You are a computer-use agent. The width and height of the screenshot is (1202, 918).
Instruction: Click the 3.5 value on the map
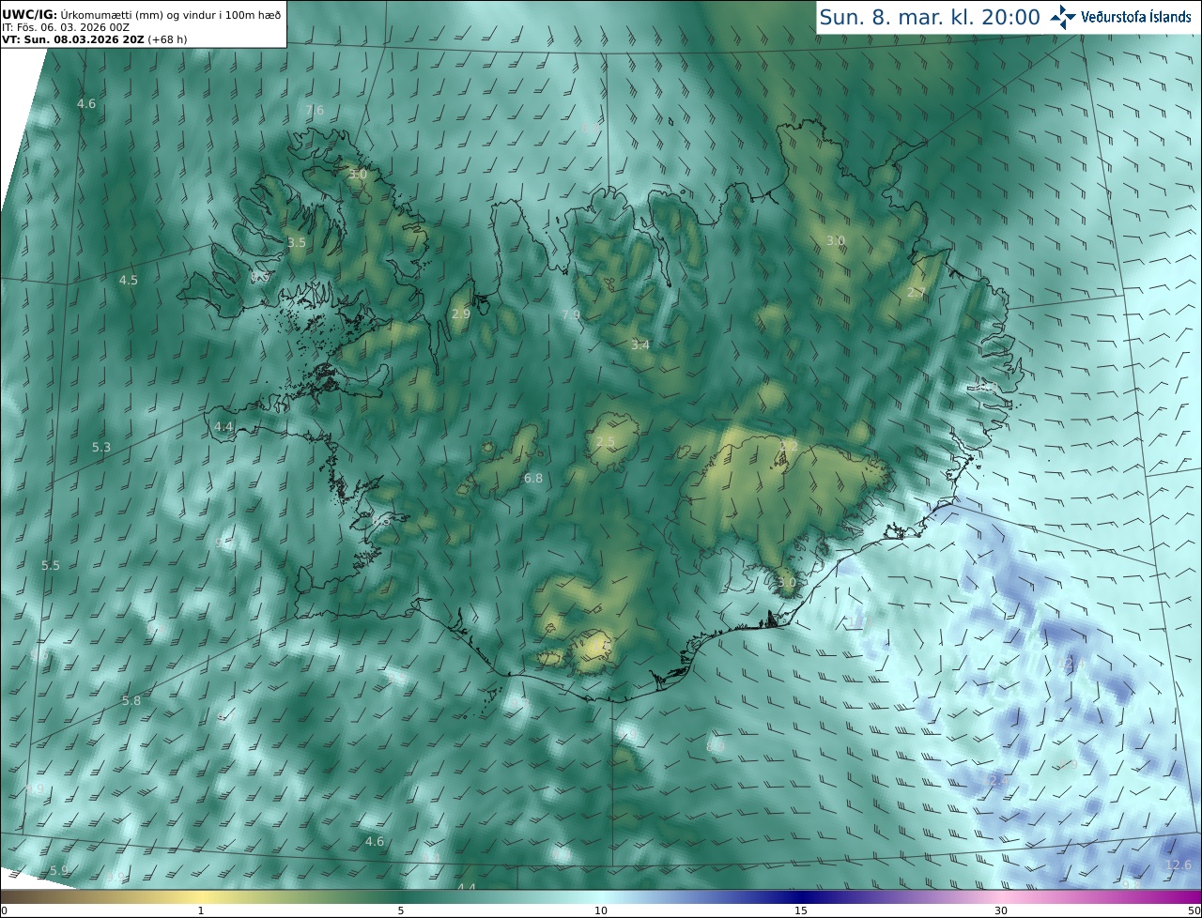point(297,242)
